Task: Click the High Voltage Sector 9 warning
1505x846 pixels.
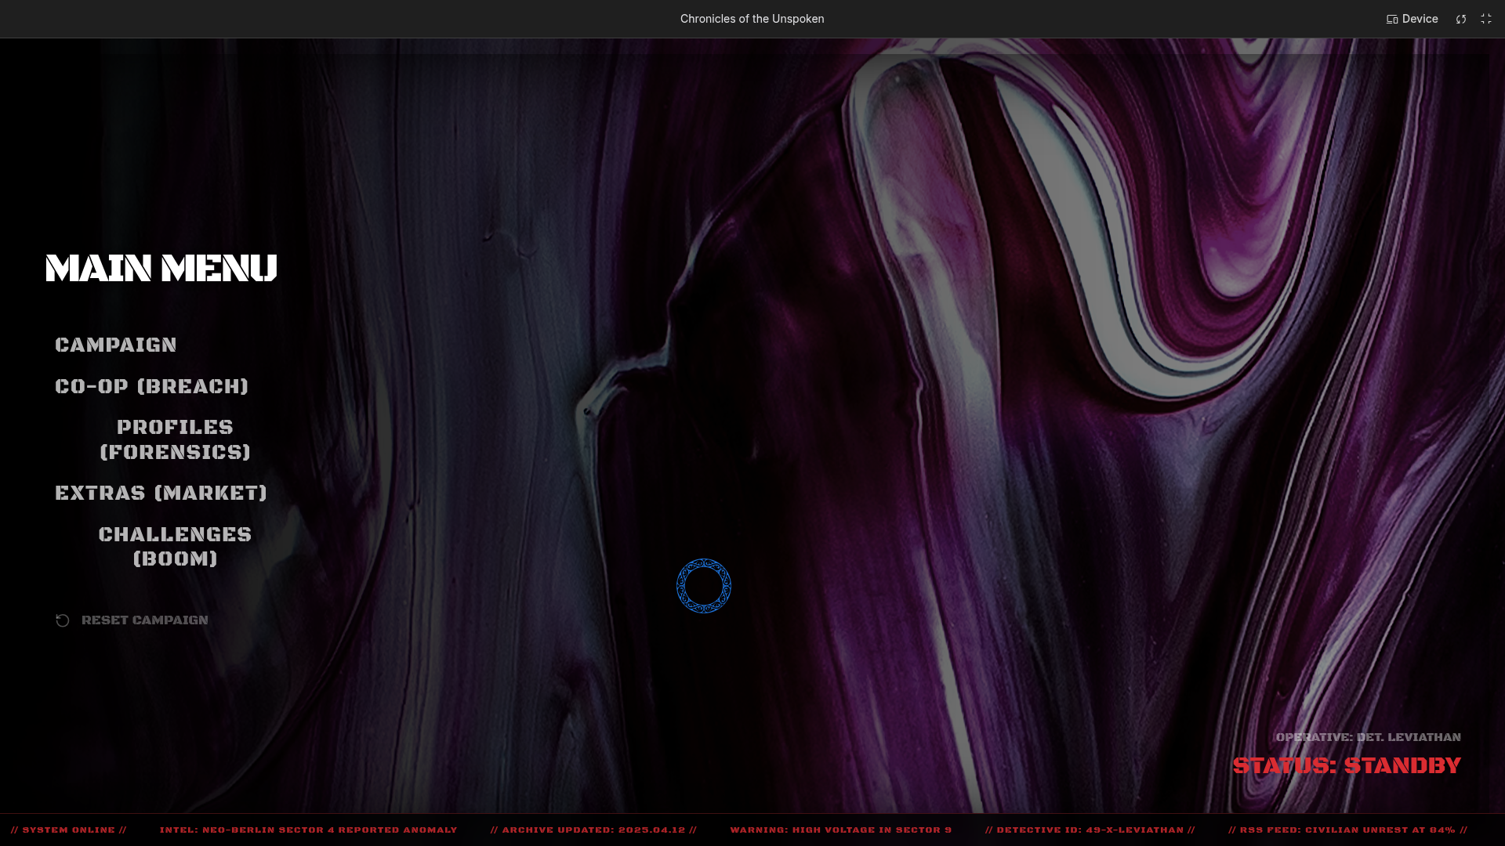Action: (840, 830)
